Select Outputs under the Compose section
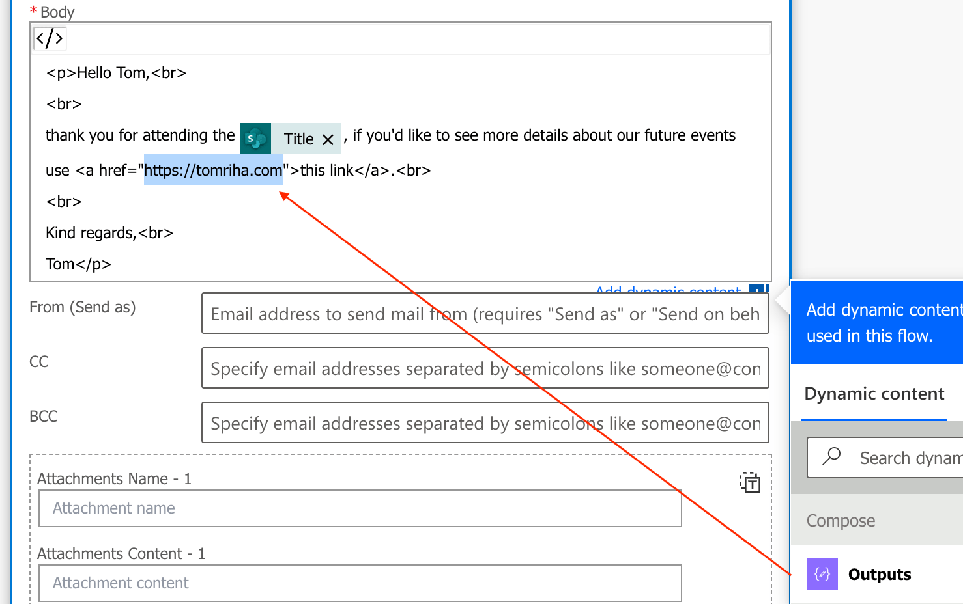This screenshot has width=963, height=604. [x=879, y=574]
